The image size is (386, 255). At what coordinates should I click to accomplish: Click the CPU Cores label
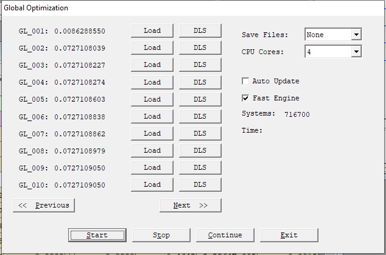[x=262, y=52]
